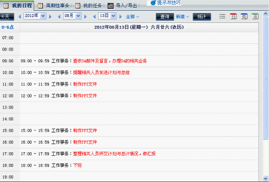269x182 pixels.
Task: Click the 查询 search button
Action: [x=165, y=17]
